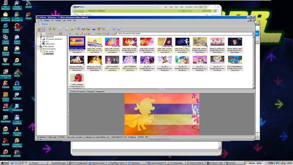
Task: Open Picasa2 desktop icon
Action: pyautogui.click(x=17, y=50)
